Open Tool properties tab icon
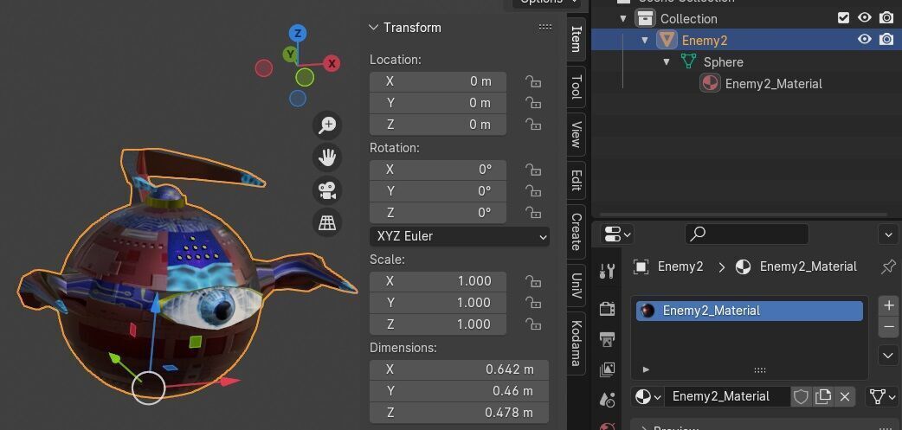 click(x=607, y=270)
